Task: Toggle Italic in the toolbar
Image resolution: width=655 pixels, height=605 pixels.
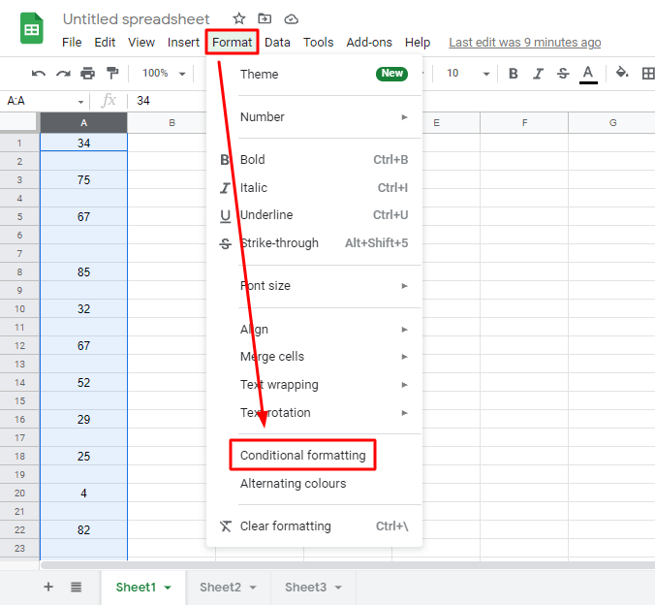Action: pos(538,74)
